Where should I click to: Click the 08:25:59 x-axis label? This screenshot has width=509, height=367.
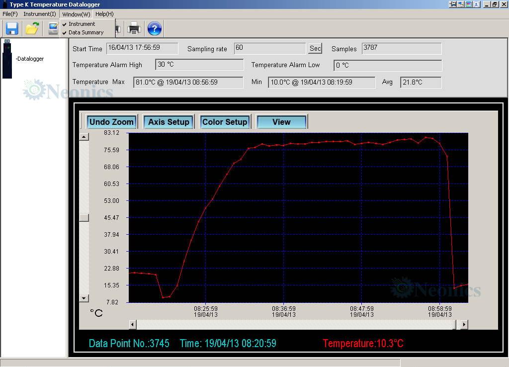[x=206, y=308]
